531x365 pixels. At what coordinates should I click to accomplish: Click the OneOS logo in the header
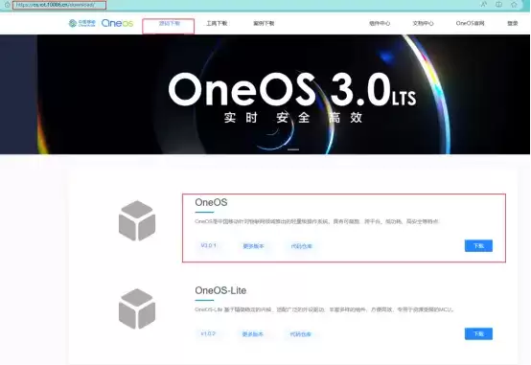tap(117, 23)
